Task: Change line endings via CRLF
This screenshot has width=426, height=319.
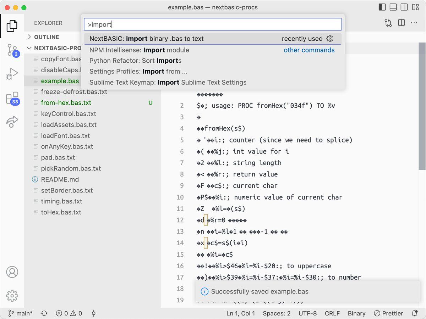Action: [x=332, y=313]
